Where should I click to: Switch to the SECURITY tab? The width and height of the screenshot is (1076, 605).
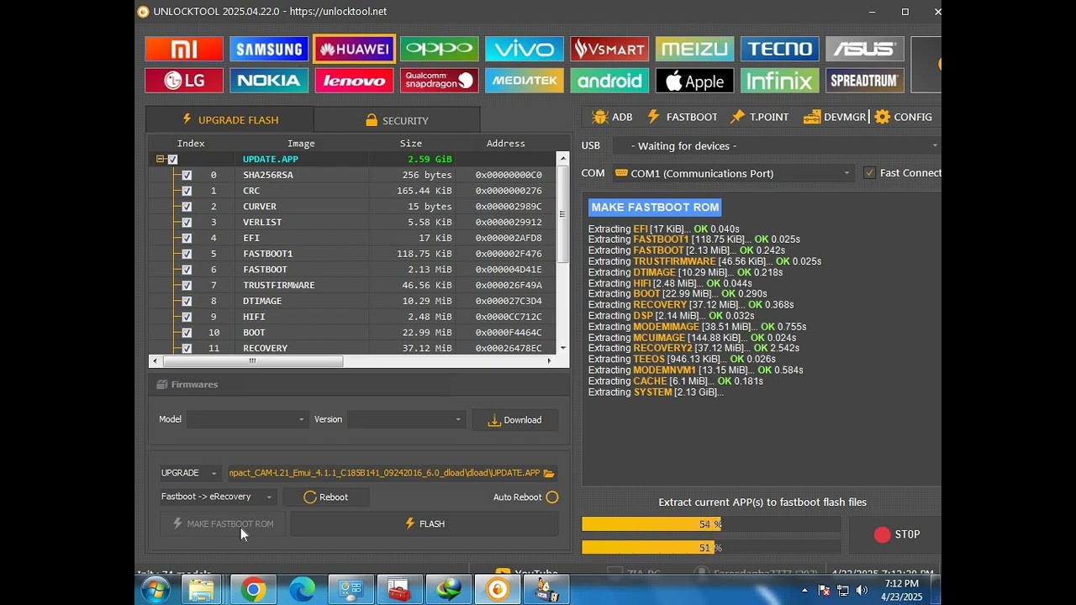click(x=397, y=120)
